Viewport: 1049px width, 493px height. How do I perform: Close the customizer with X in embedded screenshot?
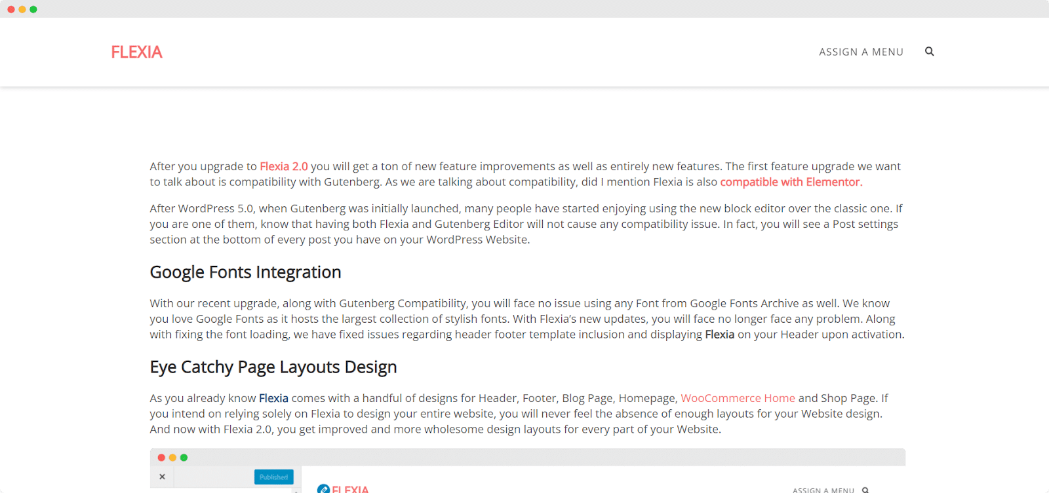(x=162, y=477)
